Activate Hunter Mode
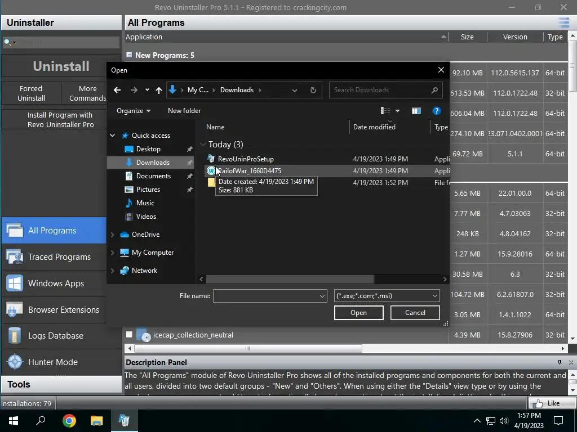The height and width of the screenshot is (432, 577). click(61, 362)
